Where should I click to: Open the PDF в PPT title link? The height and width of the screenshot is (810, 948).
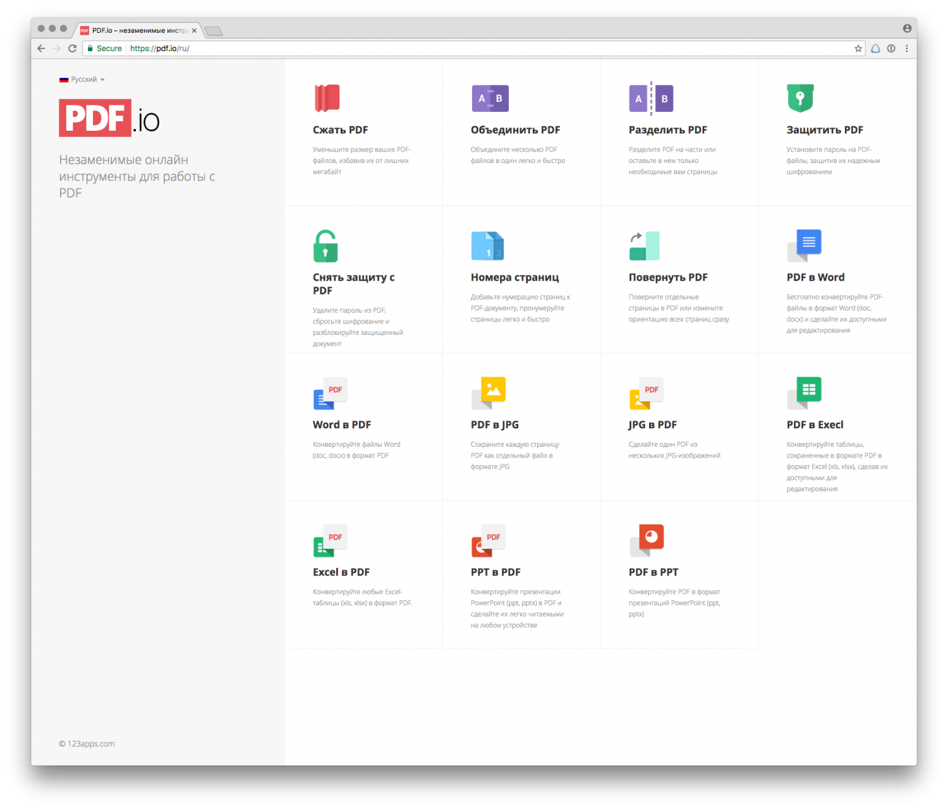pos(653,572)
